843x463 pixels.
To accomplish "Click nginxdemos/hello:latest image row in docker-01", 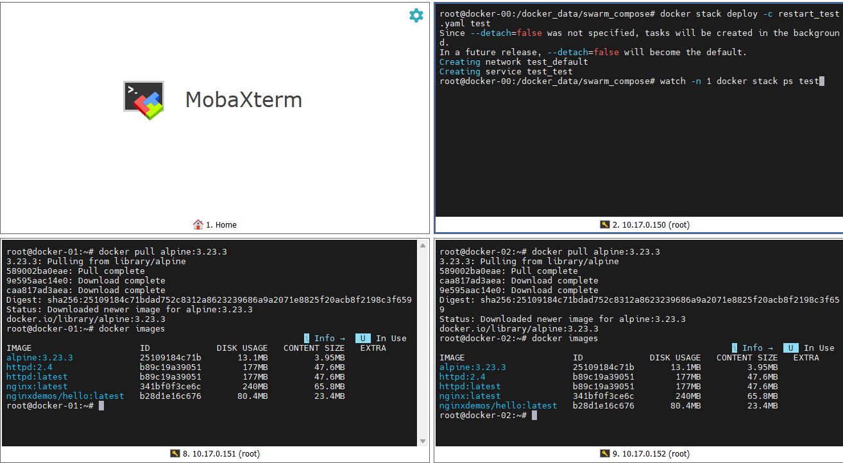I will (x=176, y=396).
